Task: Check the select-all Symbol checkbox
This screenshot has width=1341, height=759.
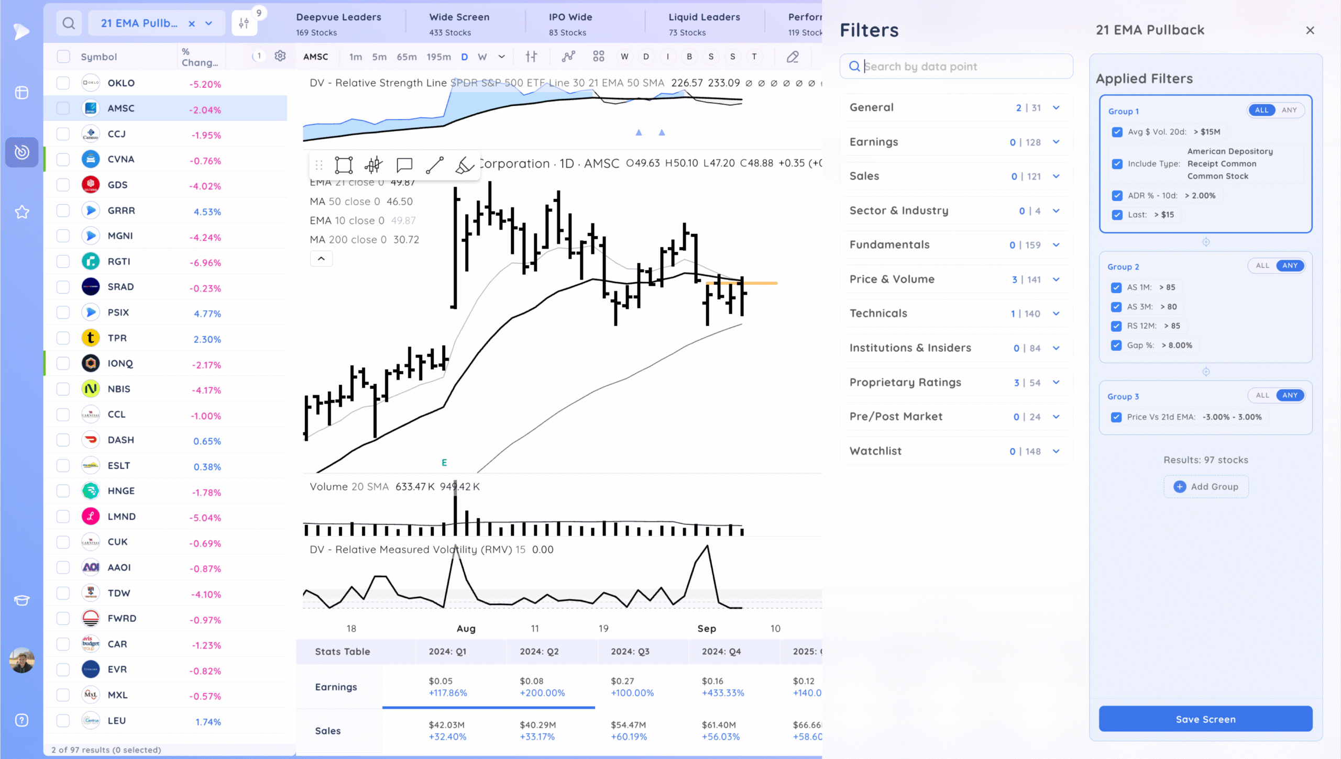Action: [63, 57]
